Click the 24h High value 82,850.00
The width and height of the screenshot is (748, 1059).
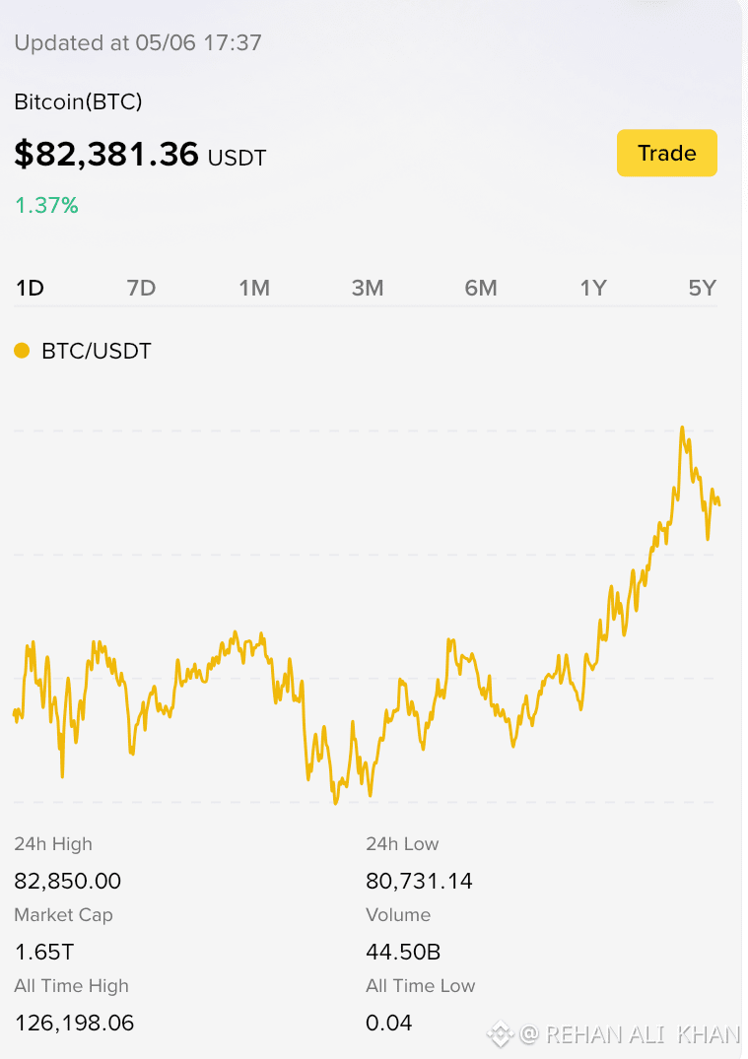click(x=68, y=881)
